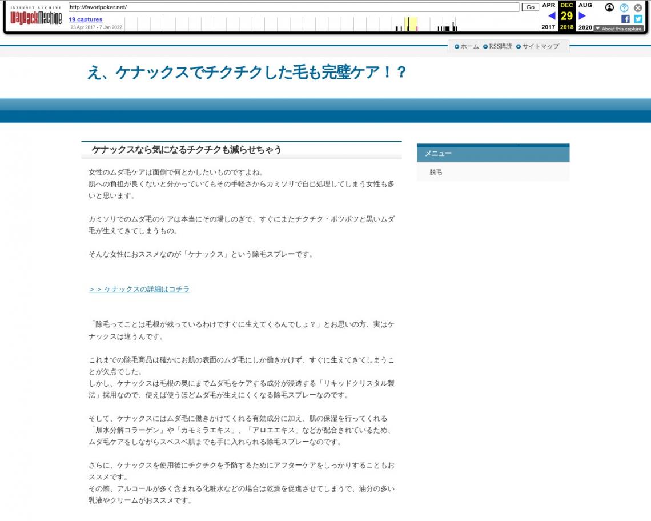651x521 pixels.
Task: Share this capture on Facebook
Action: click(625, 19)
